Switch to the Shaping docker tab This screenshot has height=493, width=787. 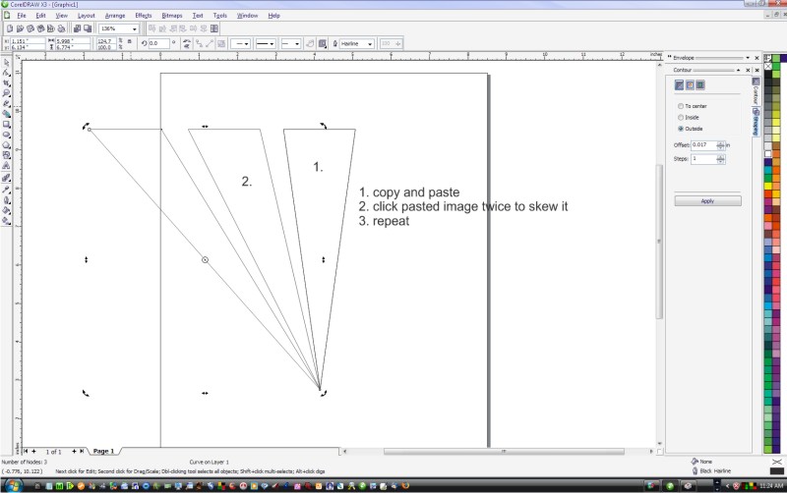coord(756,122)
